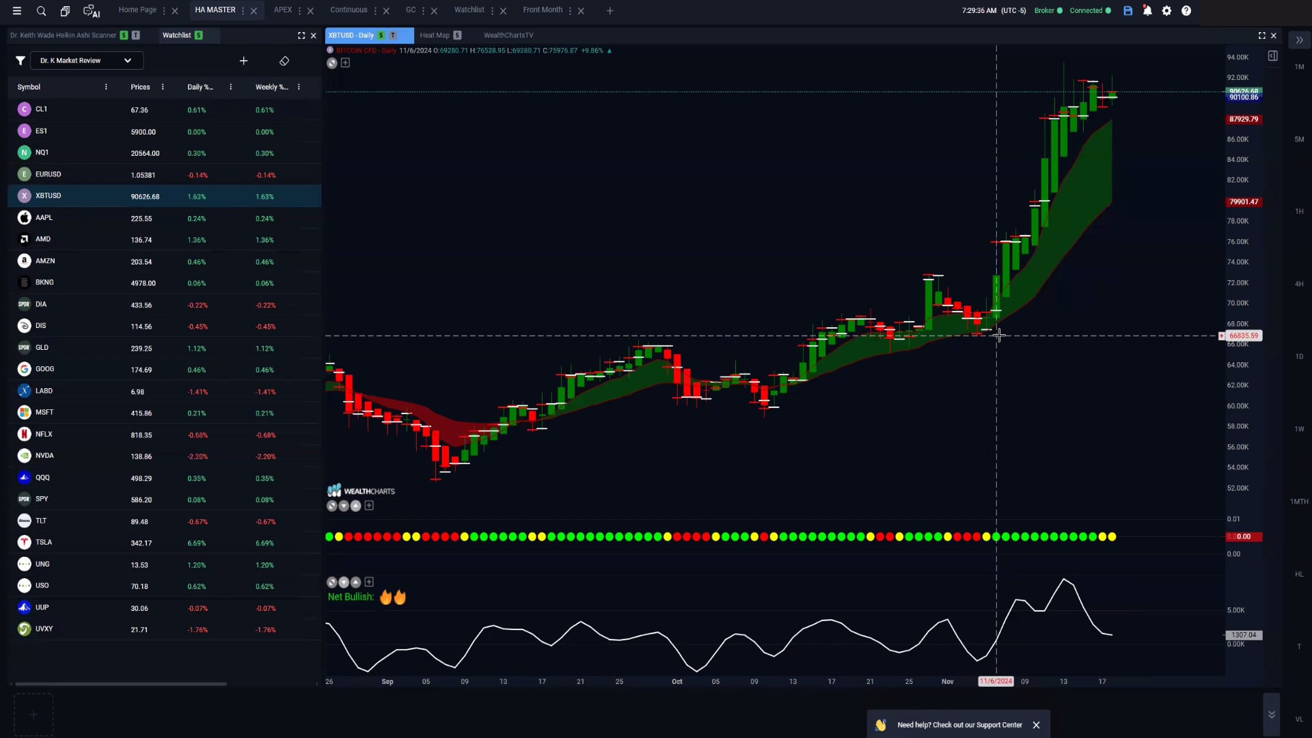Select the 1H timeframe
This screenshot has width=1312, height=738.
pyautogui.click(x=1299, y=212)
